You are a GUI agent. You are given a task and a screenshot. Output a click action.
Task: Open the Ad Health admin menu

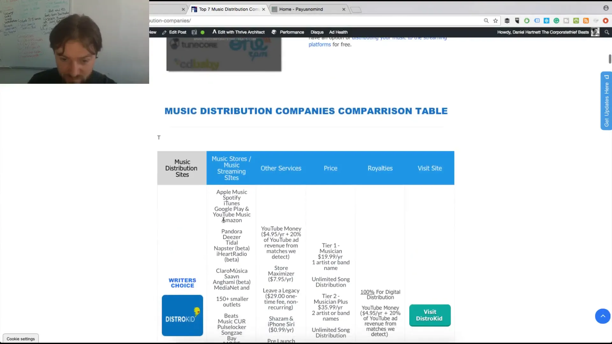click(338, 32)
